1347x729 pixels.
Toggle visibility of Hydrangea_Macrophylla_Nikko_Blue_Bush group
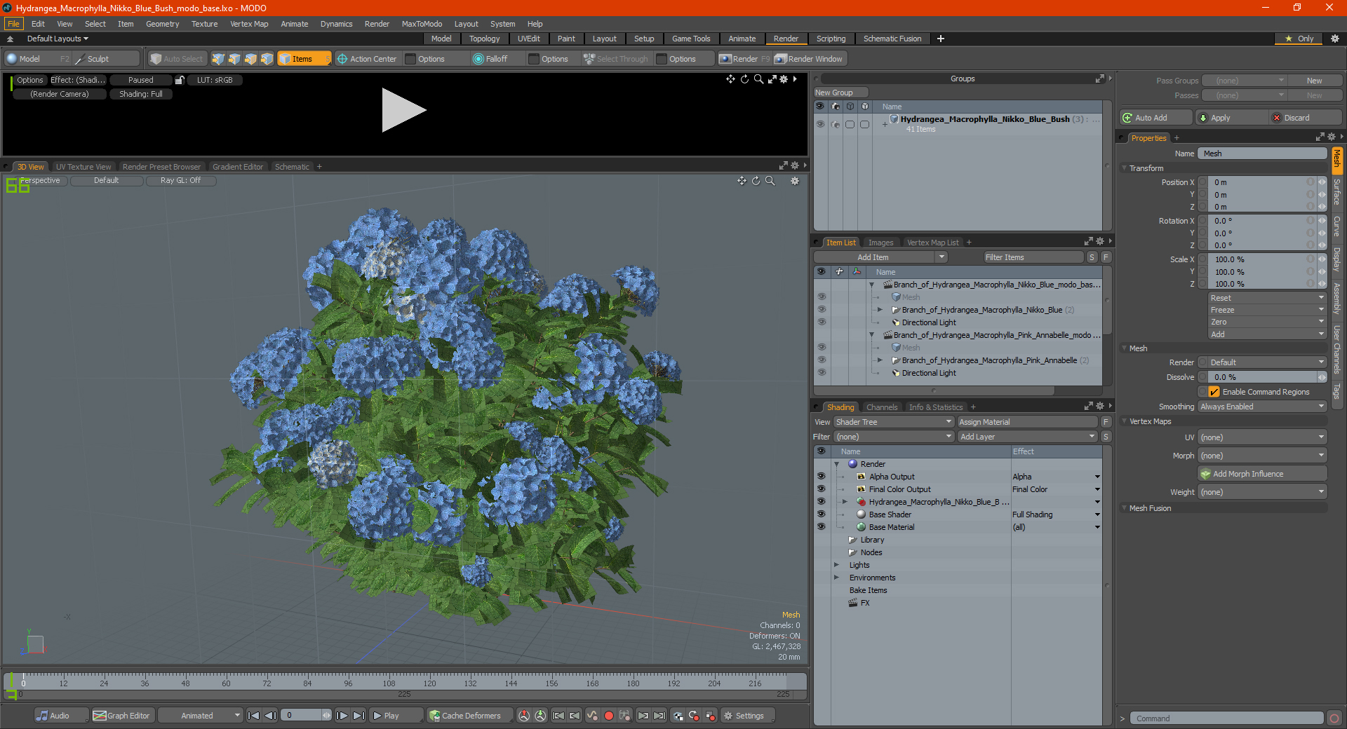(x=820, y=124)
